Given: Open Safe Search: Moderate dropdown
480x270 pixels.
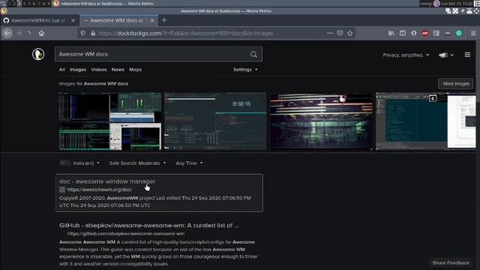Looking at the screenshot, I should 137,163.
